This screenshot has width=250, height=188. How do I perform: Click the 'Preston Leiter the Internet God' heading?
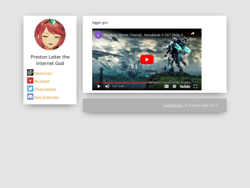[x=50, y=60]
